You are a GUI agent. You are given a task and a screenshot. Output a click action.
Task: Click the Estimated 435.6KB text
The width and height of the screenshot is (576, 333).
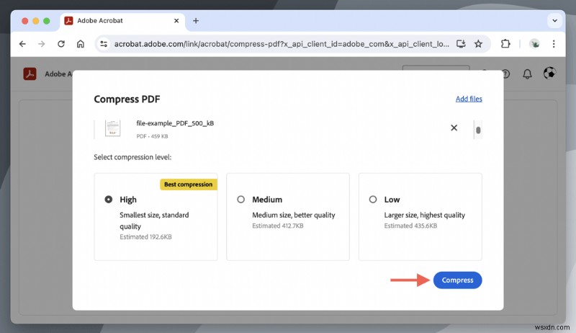410,226
